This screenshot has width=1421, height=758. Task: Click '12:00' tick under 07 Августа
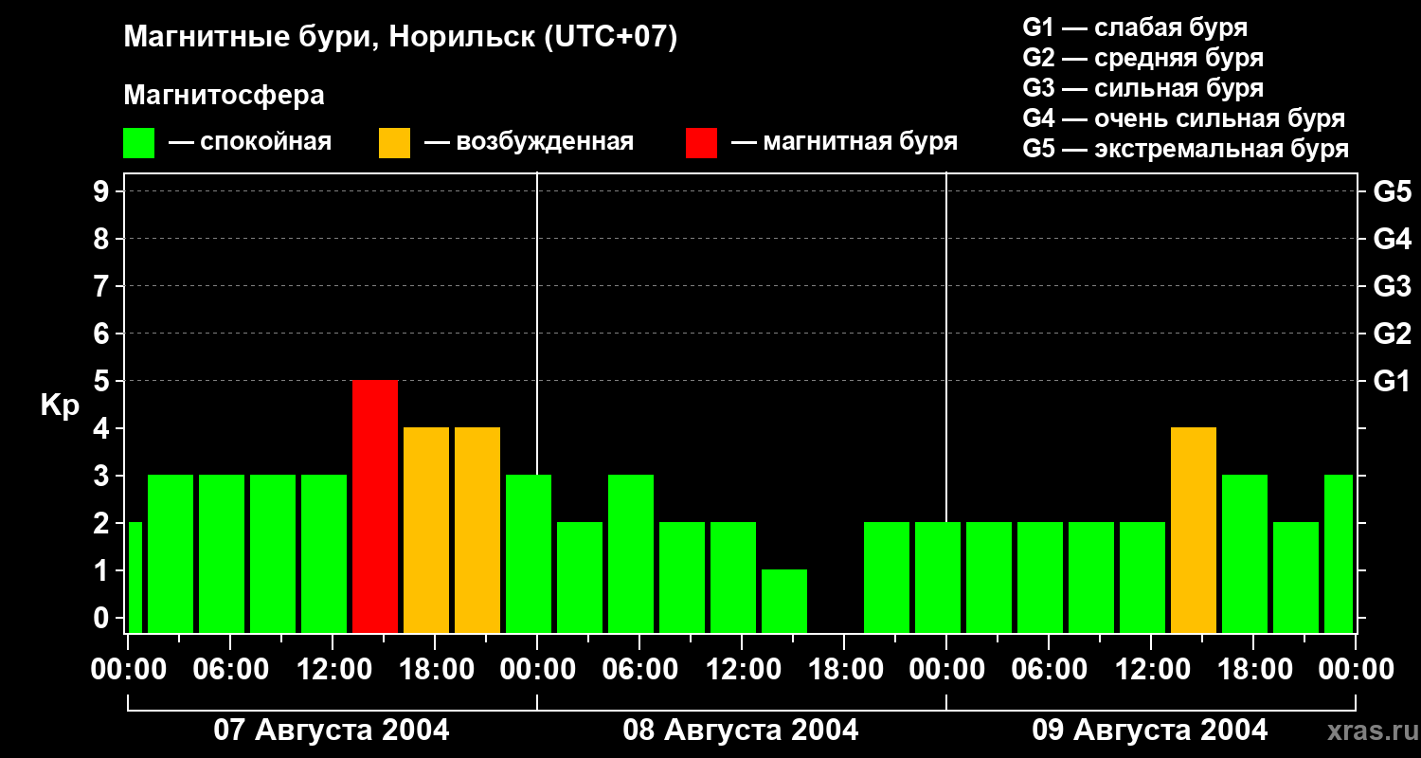coord(333,670)
